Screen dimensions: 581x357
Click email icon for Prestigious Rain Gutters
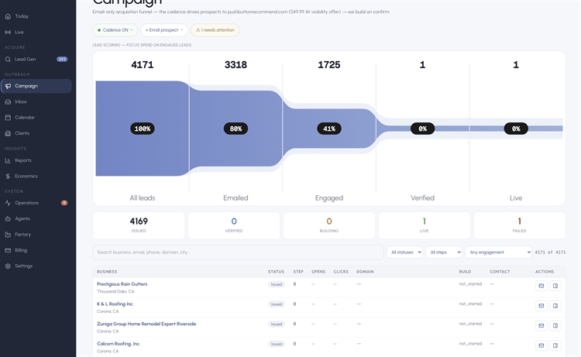[541, 286]
